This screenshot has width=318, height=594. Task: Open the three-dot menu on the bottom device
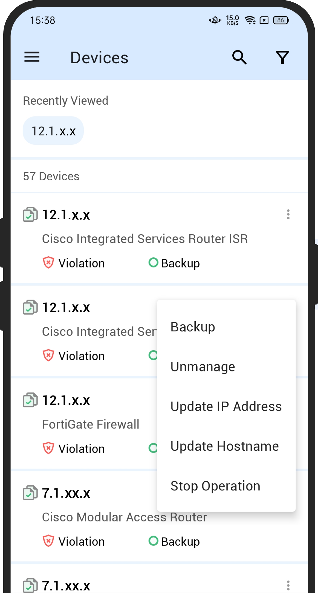(x=288, y=585)
